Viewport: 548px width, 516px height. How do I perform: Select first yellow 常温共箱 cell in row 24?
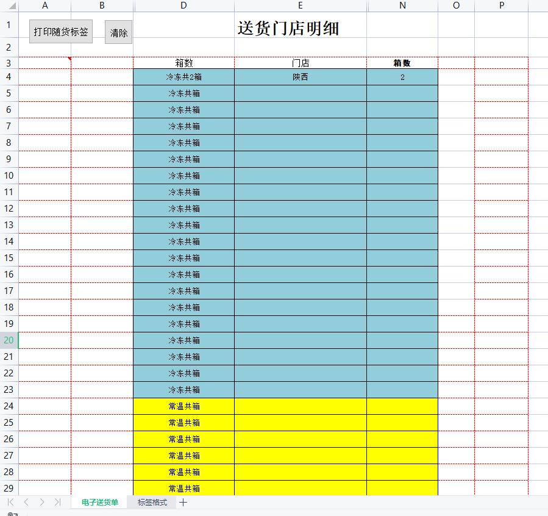coord(184,406)
